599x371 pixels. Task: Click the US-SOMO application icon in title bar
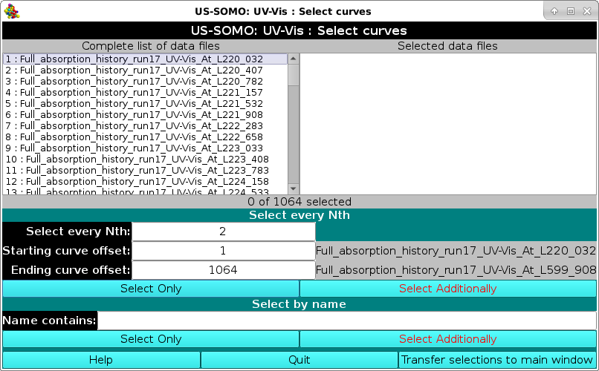click(x=11, y=11)
